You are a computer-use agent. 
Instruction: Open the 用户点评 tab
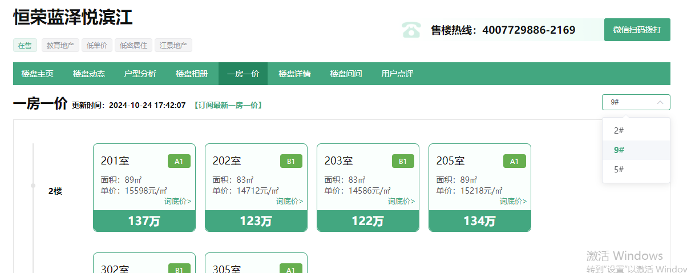(x=397, y=74)
